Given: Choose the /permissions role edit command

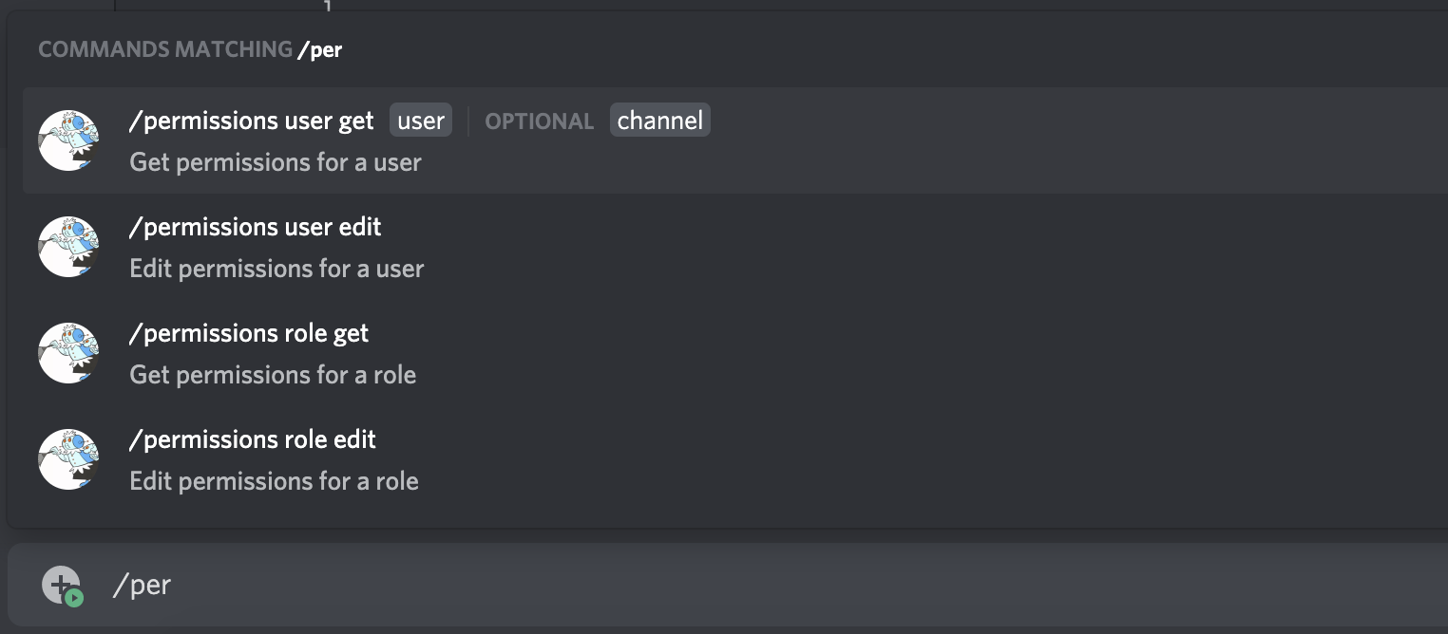Looking at the screenshot, I should (252, 439).
